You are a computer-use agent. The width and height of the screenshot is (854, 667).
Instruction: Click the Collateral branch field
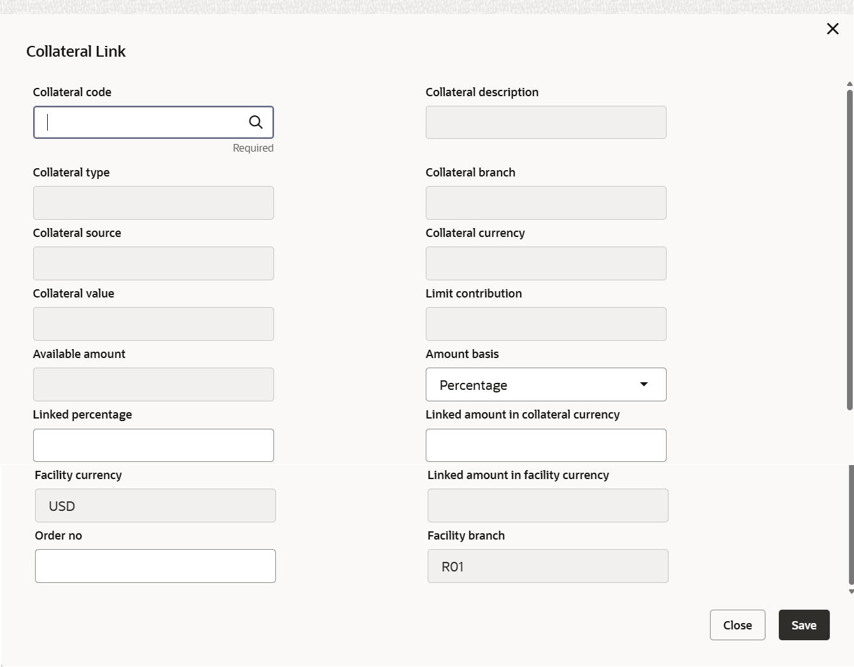[x=546, y=203]
